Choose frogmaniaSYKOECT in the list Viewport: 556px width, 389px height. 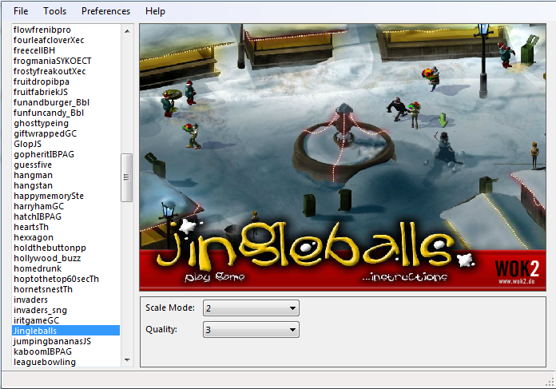click(x=66, y=61)
